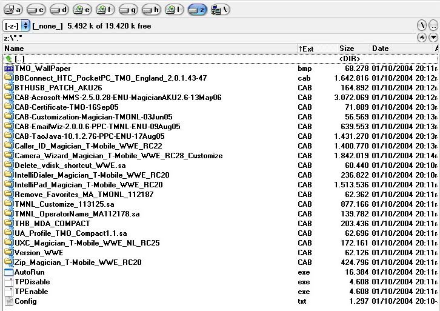Select the active z drive button
This screenshot has width=440, height=311.
click(x=197, y=10)
